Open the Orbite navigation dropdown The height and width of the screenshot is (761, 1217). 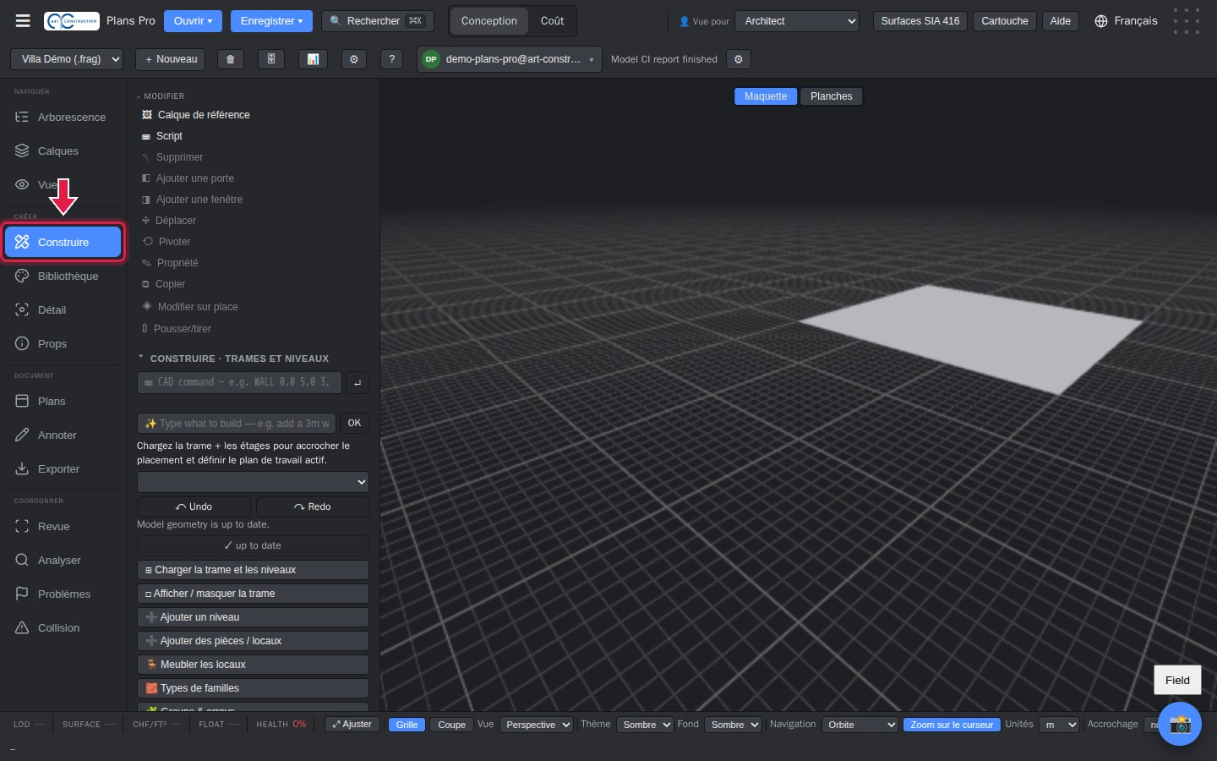point(860,725)
